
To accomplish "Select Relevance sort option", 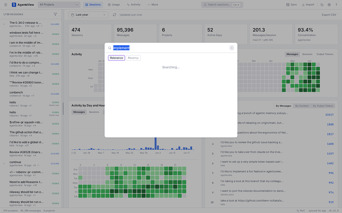I will (116, 58).
